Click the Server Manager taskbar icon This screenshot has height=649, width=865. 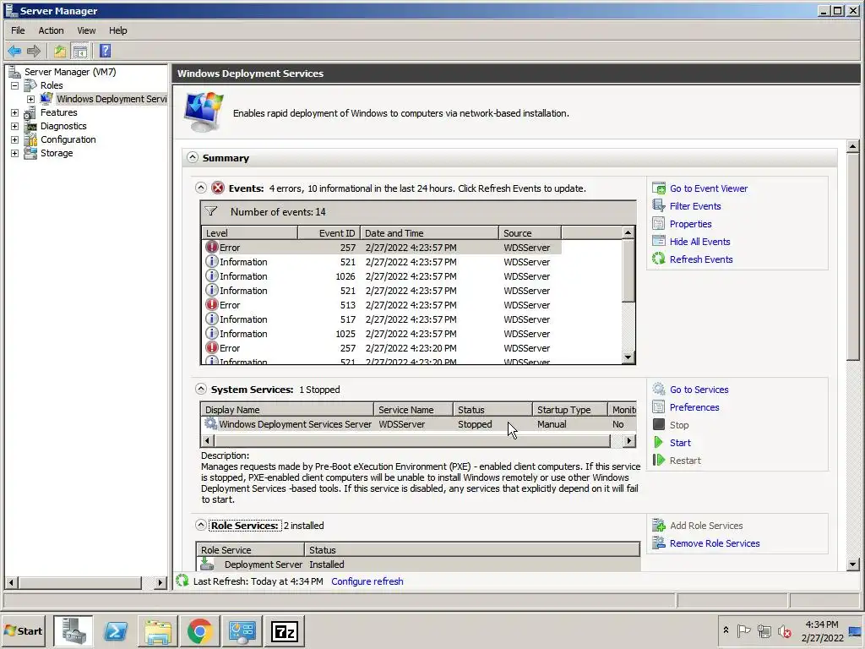click(x=73, y=630)
